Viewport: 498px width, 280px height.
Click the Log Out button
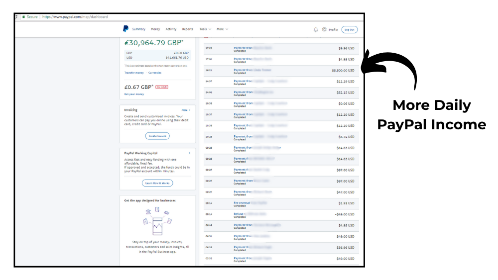(x=350, y=30)
